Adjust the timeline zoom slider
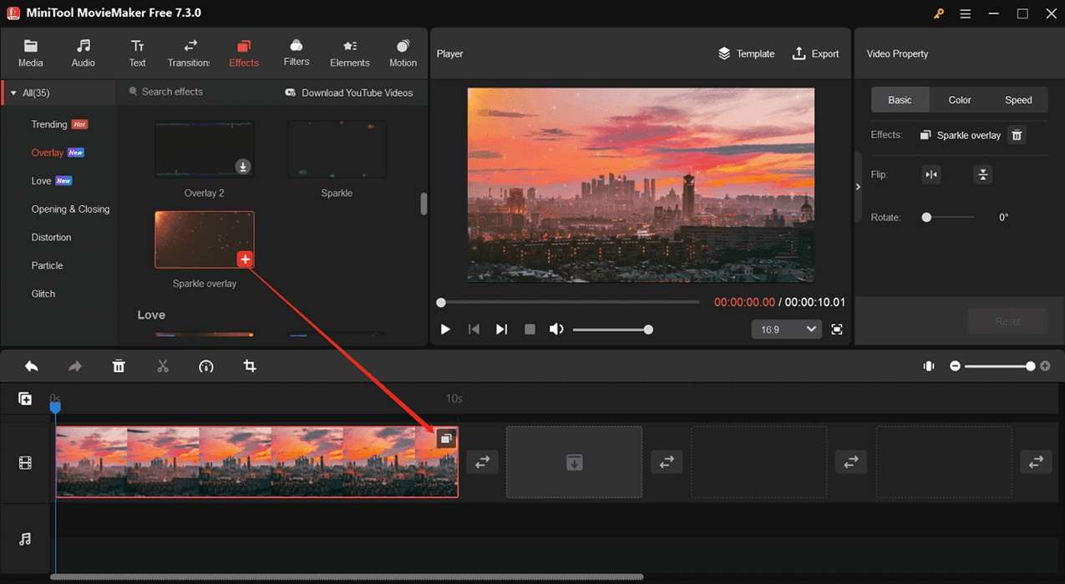 [x=999, y=366]
